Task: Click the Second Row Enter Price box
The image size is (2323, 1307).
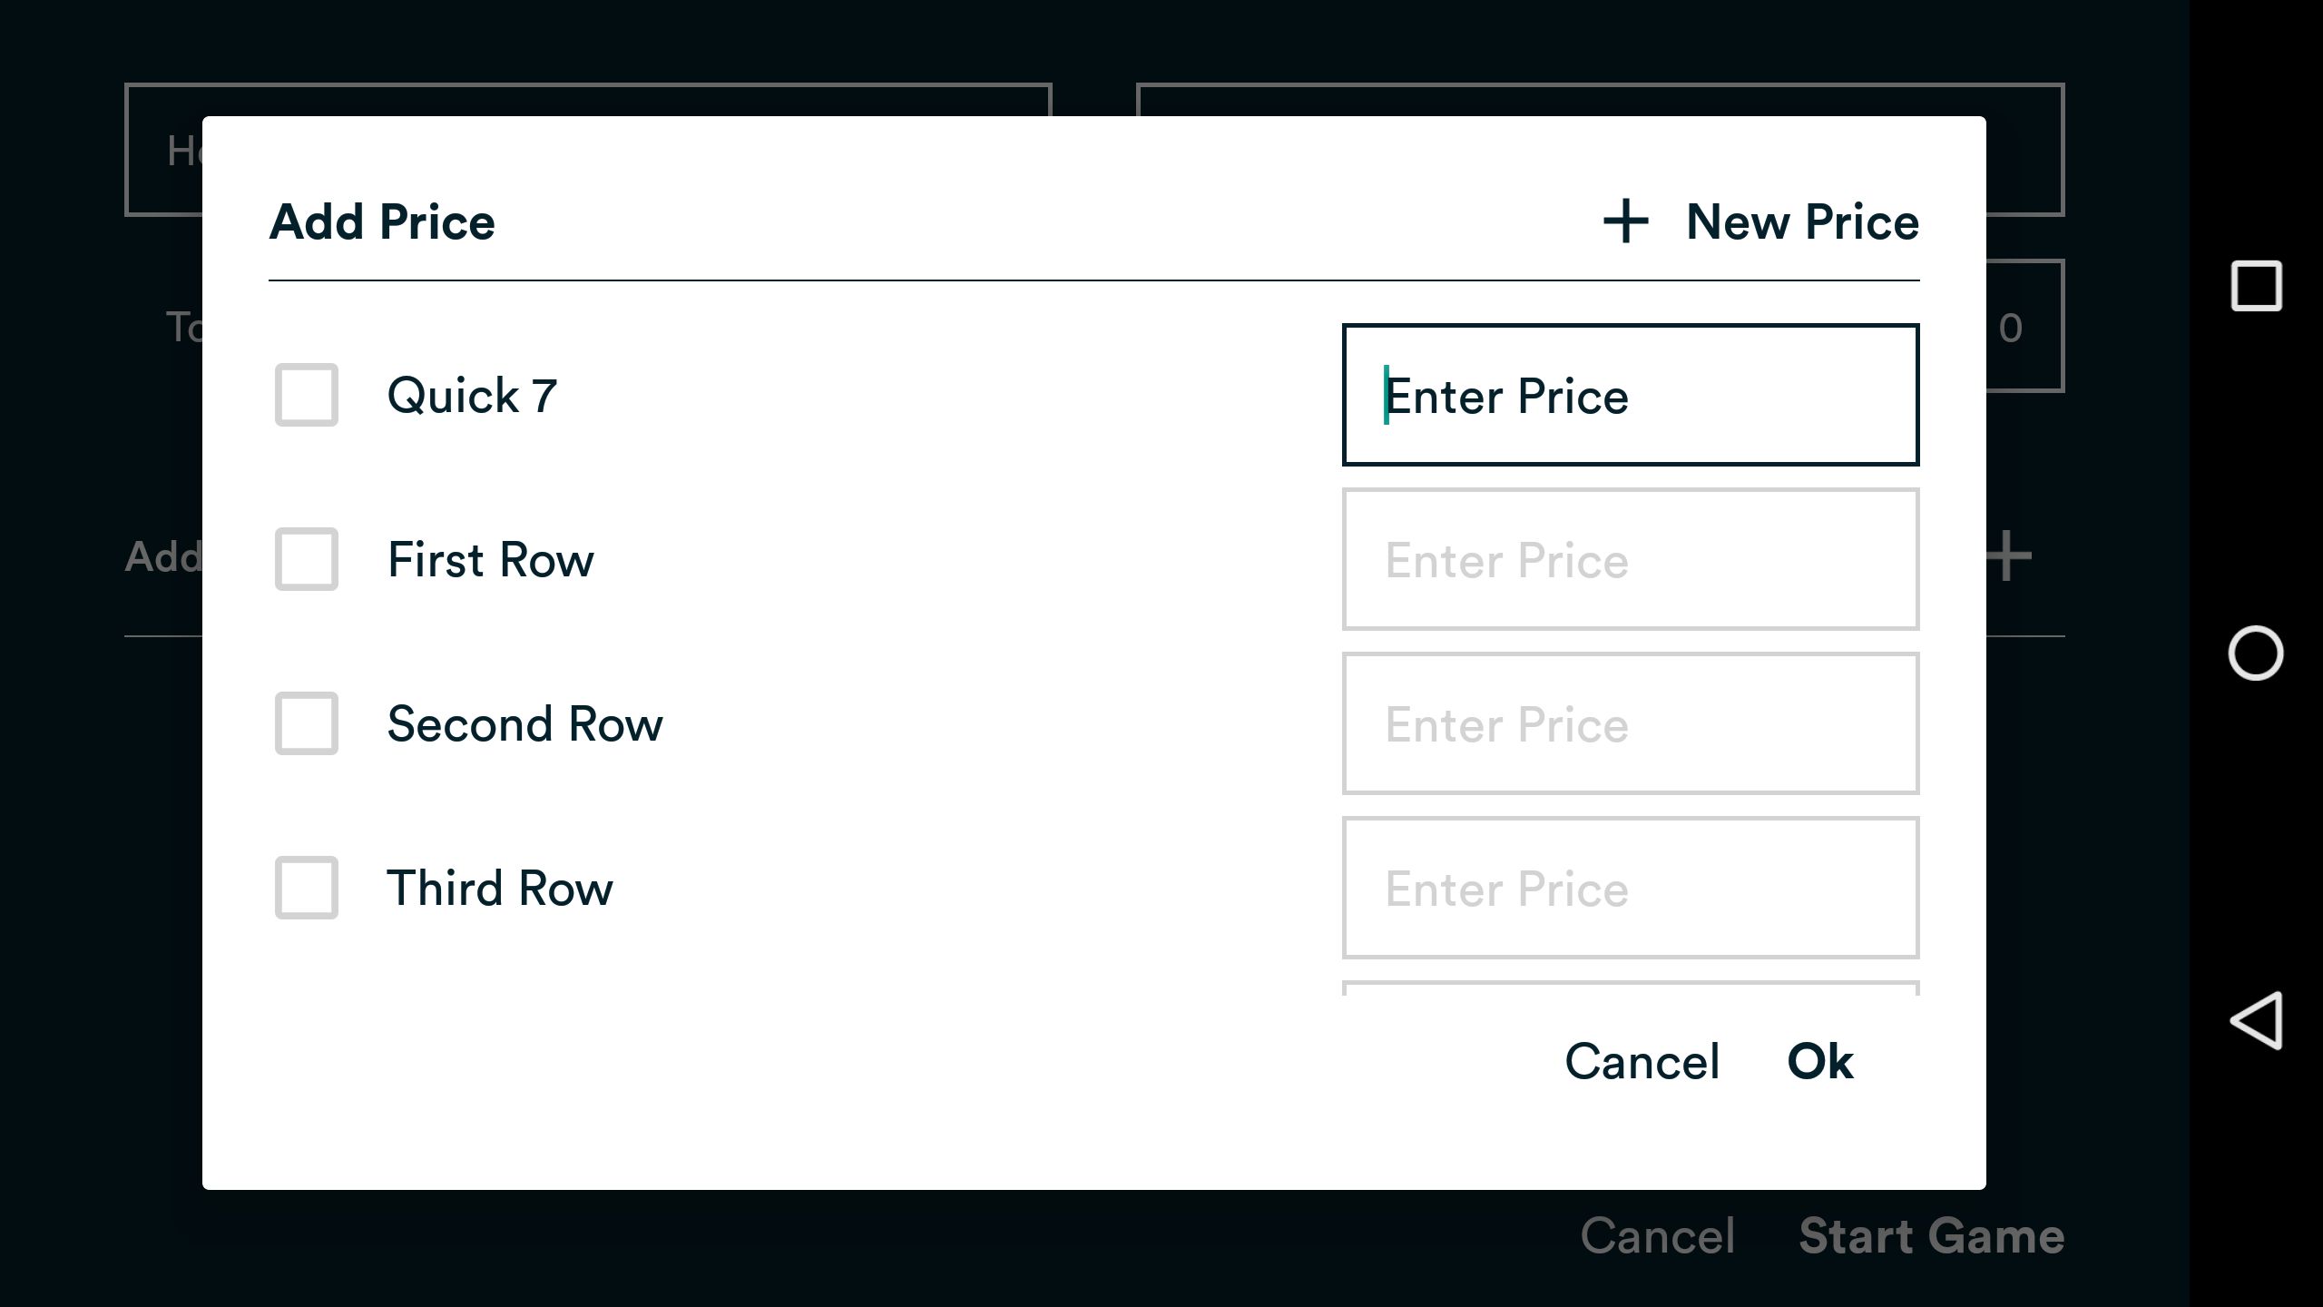Action: 1630,723
